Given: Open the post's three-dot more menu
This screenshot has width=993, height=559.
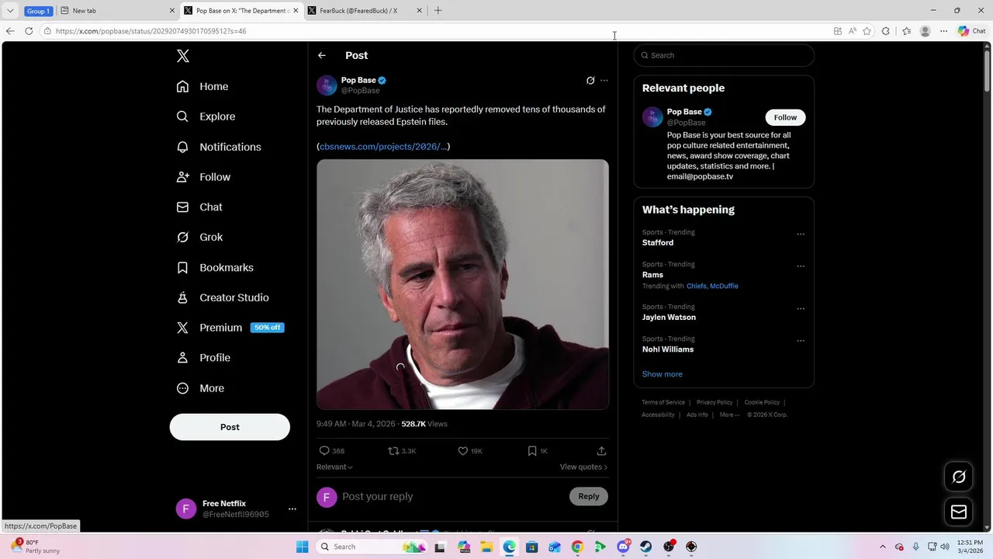Looking at the screenshot, I should point(604,80).
